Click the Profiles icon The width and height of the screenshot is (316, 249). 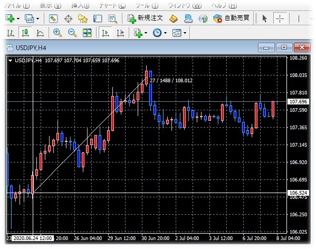click(29, 18)
